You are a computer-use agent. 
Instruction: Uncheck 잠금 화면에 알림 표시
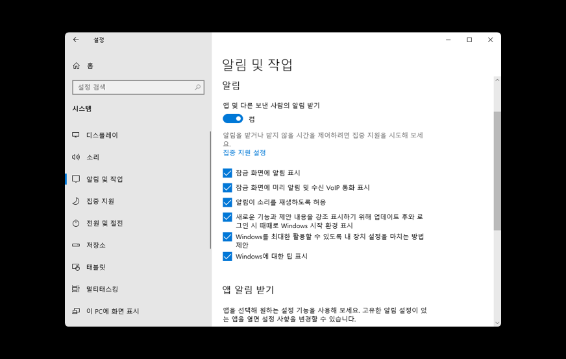227,173
